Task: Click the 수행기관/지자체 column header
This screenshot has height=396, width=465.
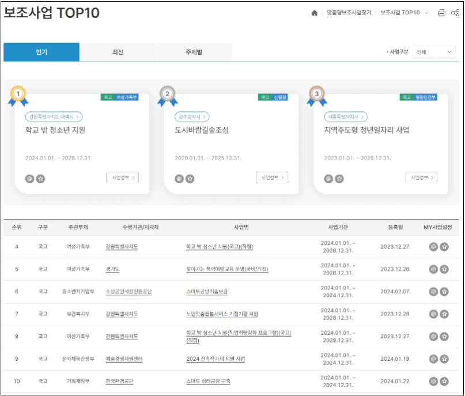Action: (140, 227)
